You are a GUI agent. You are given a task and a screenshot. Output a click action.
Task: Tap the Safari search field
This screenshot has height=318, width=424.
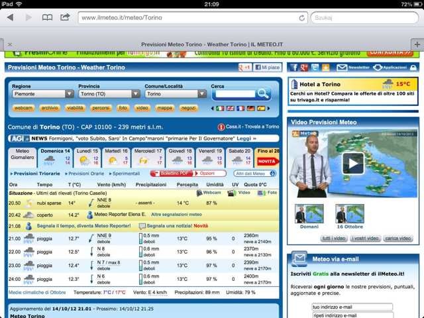[x=364, y=18]
